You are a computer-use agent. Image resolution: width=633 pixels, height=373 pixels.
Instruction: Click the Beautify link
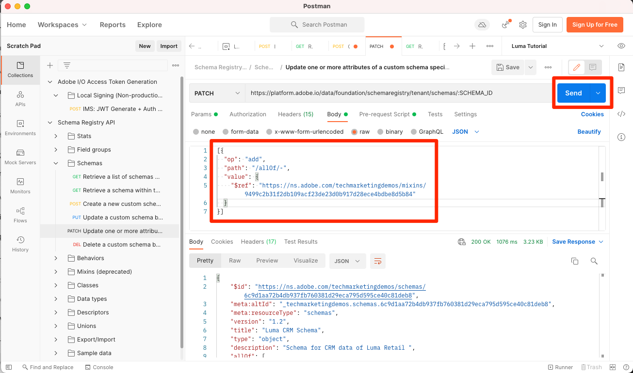point(589,132)
